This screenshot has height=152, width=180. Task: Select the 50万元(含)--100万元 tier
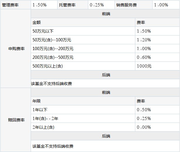click(x=52, y=40)
